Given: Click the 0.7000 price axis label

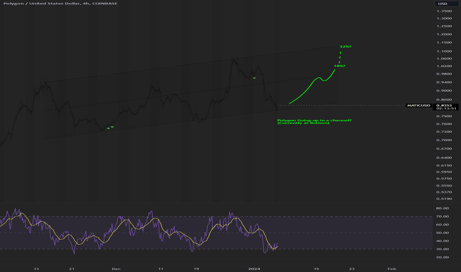Looking at the screenshot, I should (x=444, y=140).
